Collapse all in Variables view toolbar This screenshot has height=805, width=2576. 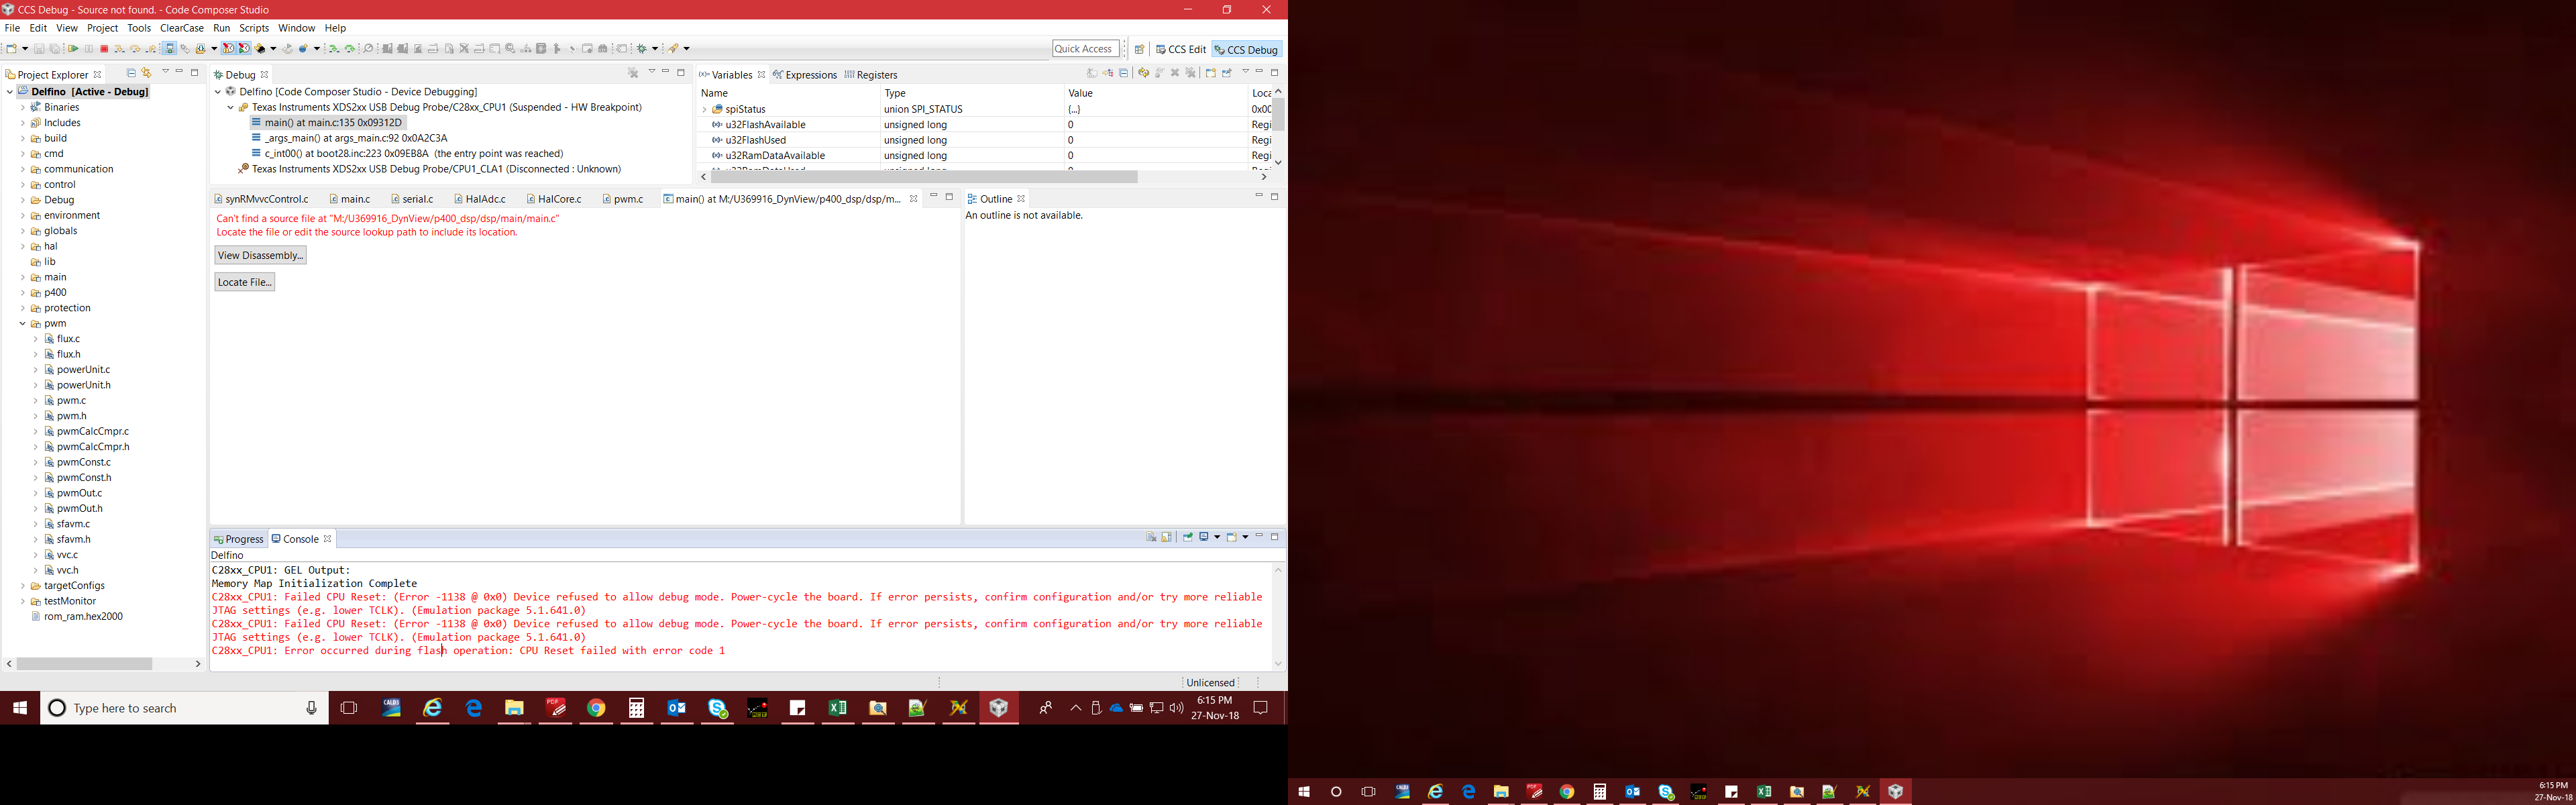pyautogui.click(x=1124, y=73)
